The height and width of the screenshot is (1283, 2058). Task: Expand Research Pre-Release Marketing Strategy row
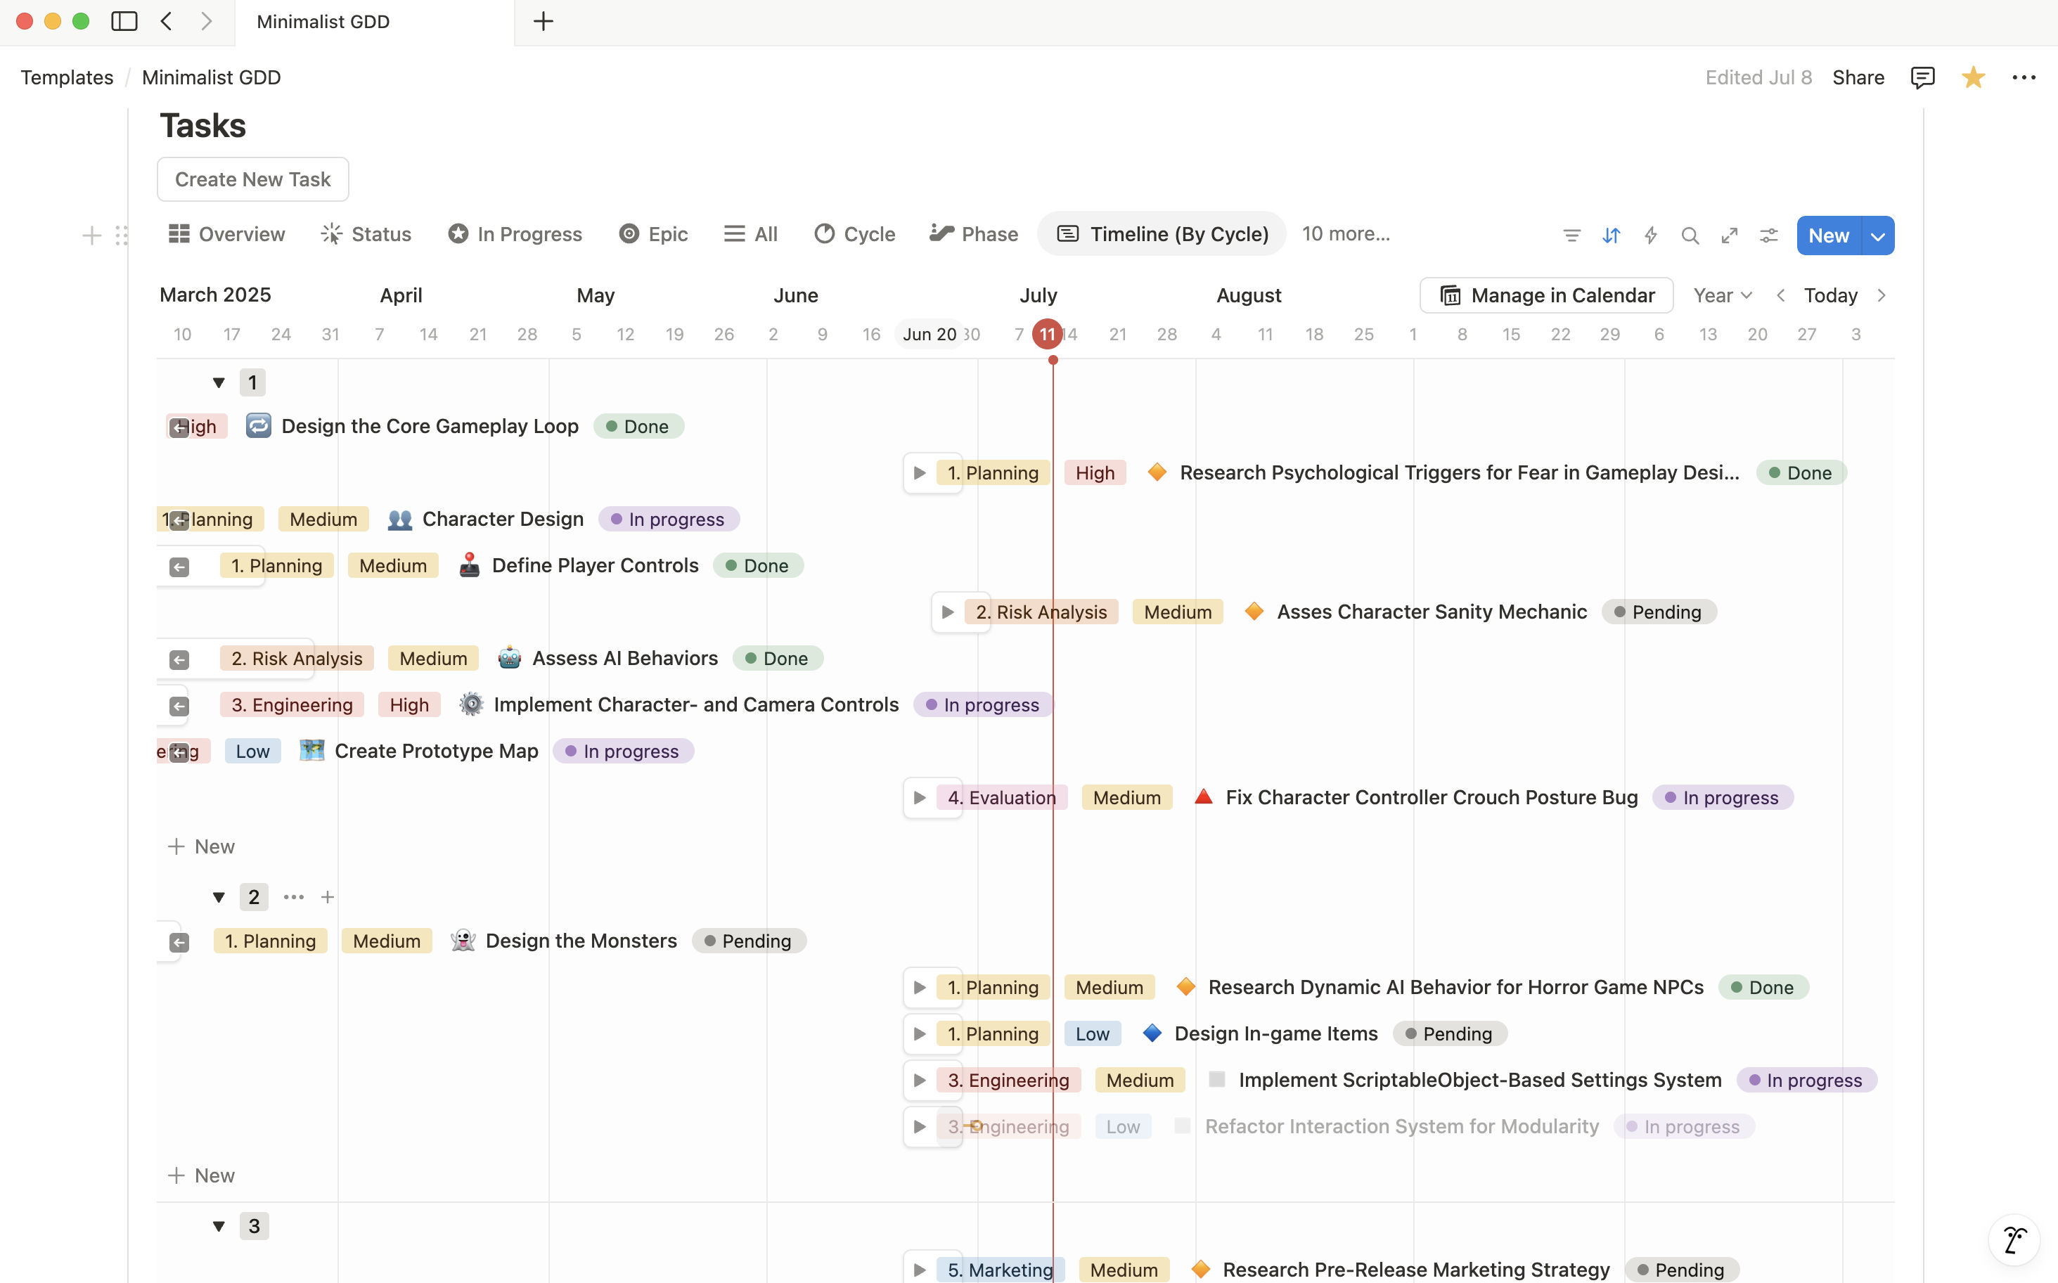(919, 1270)
